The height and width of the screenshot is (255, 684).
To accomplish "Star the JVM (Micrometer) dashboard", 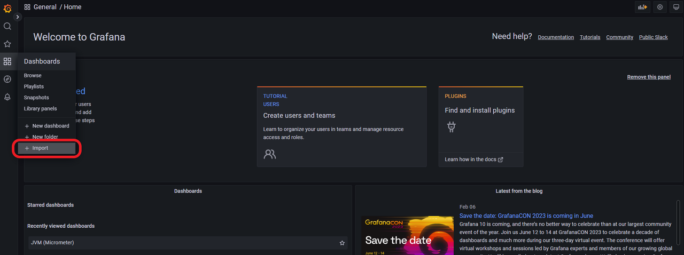I will pos(342,243).
